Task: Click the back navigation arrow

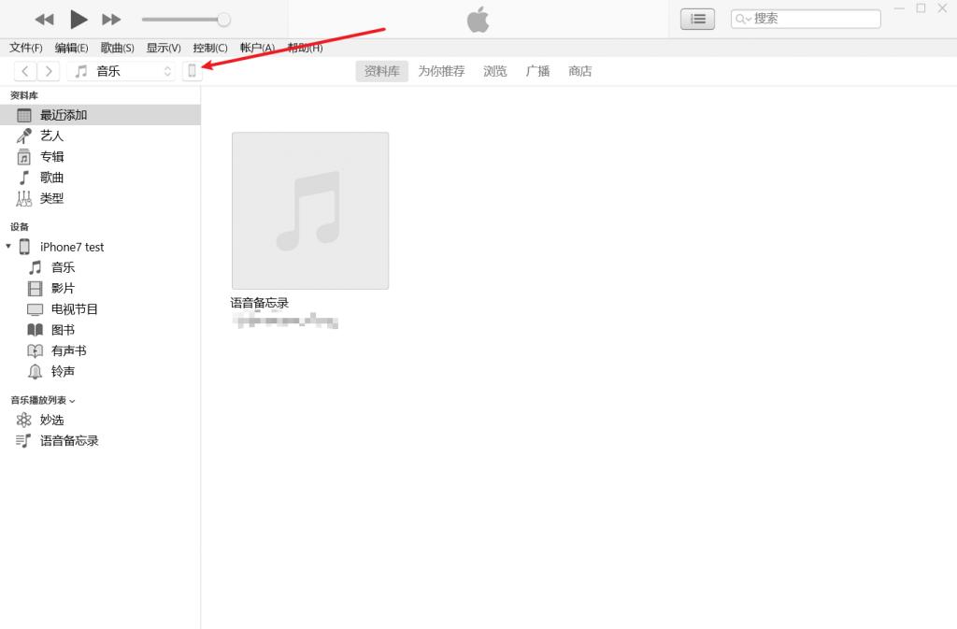Action: [24, 70]
